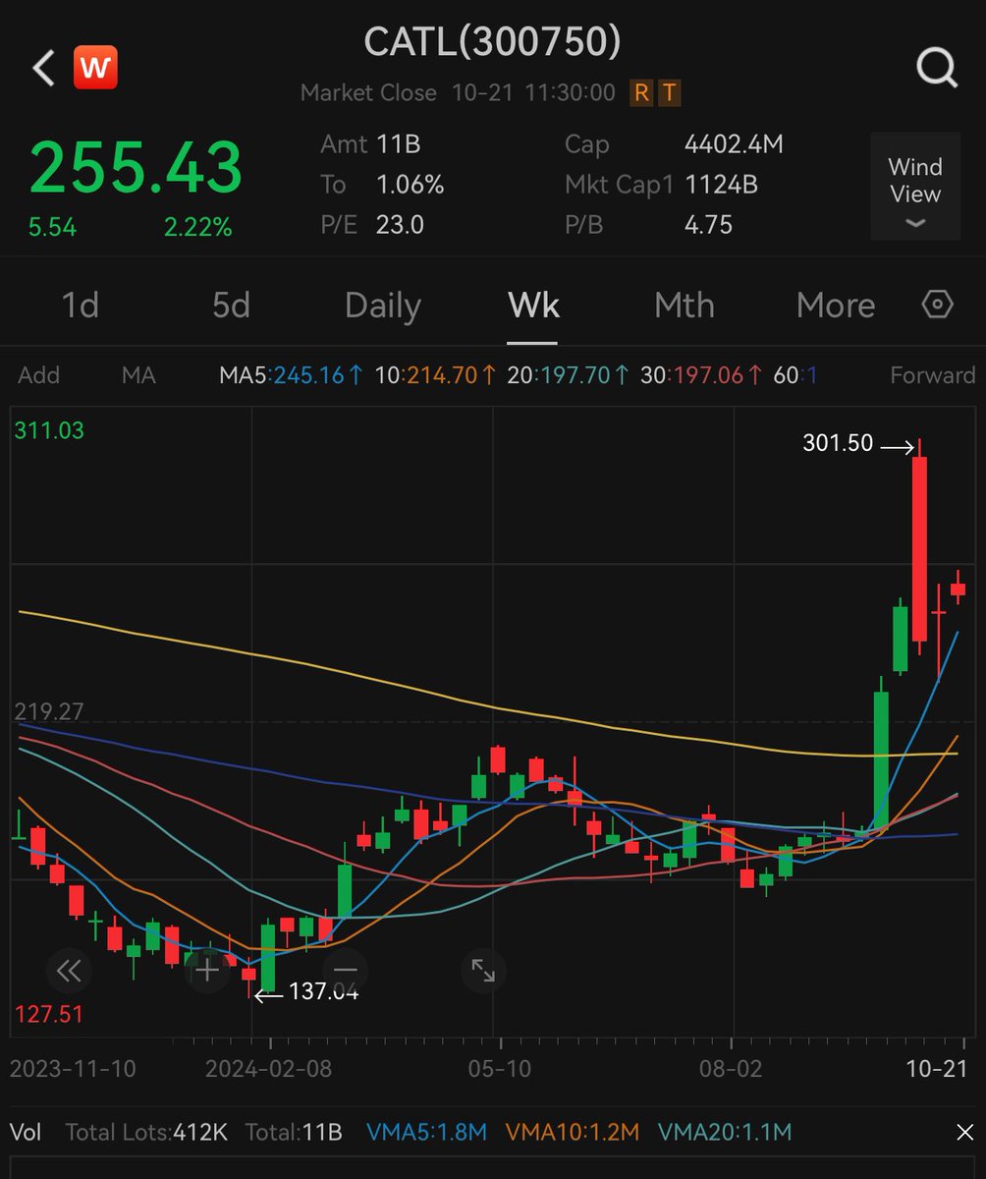Select the Daily chart tab
This screenshot has width=986, height=1179.
point(383,306)
